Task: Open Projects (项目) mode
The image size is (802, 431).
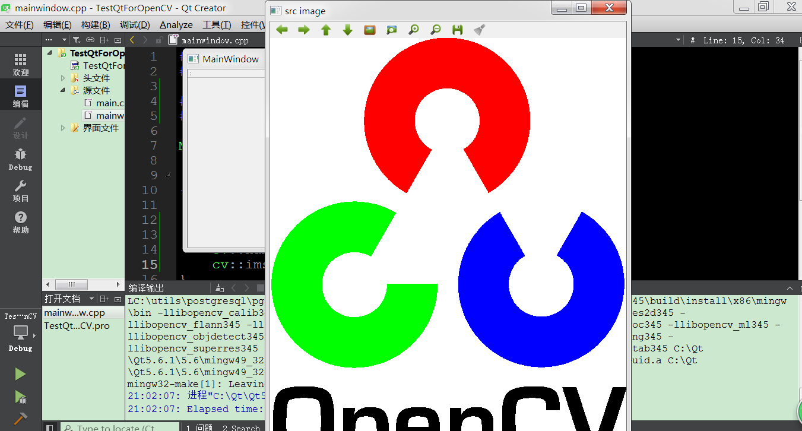Action: pos(21,191)
